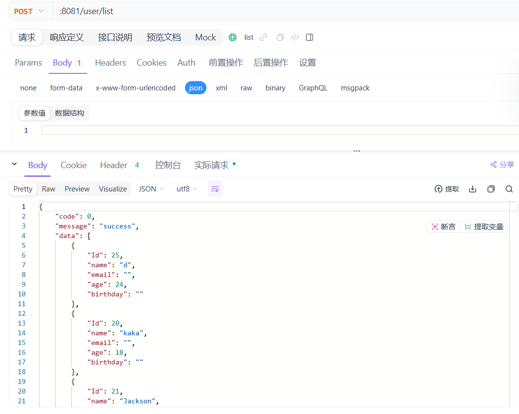
Task: Open the Params request tab
Action: 28,63
